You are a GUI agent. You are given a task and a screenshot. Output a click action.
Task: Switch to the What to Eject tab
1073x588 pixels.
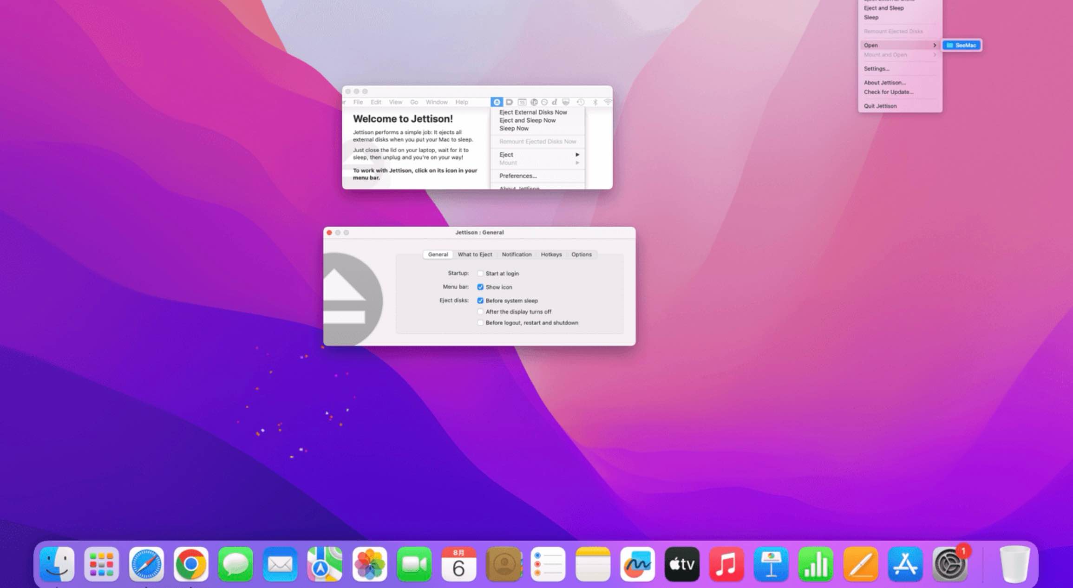click(475, 255)
